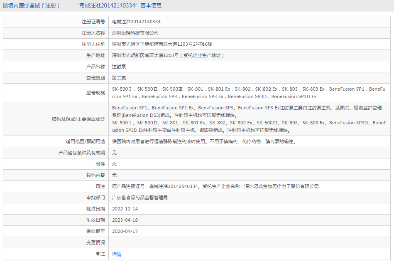The height and width of the screenshot is (262, 394).
Task: Open the 详情 link
Action: (117, 254)
